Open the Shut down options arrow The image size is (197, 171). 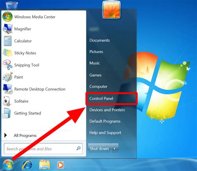click(115, 149)
